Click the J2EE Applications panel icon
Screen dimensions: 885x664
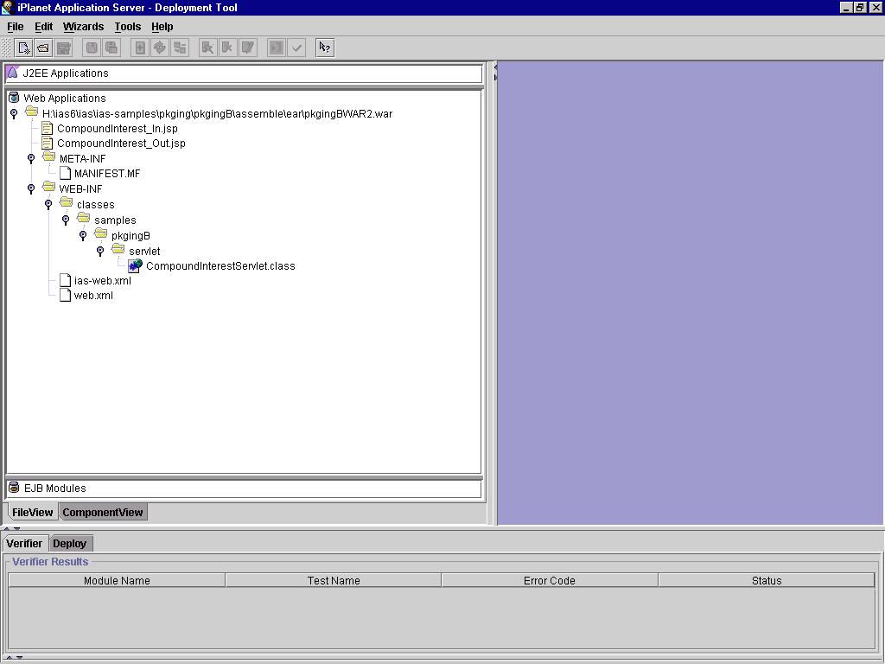tap(13, 73)
